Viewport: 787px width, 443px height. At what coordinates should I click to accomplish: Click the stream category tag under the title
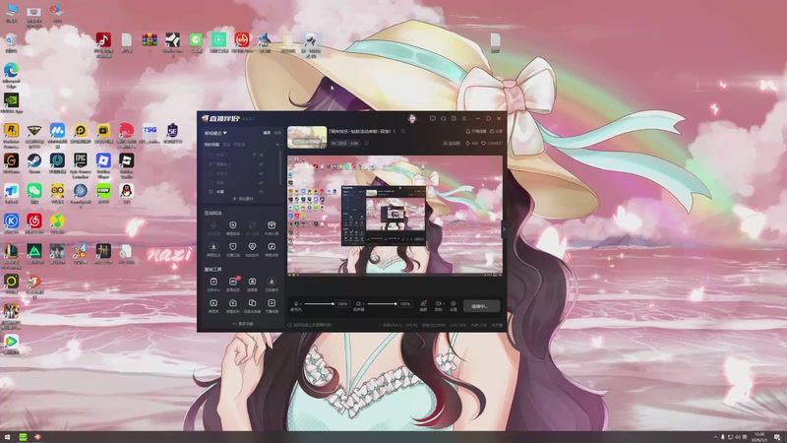tap(345, 144)
